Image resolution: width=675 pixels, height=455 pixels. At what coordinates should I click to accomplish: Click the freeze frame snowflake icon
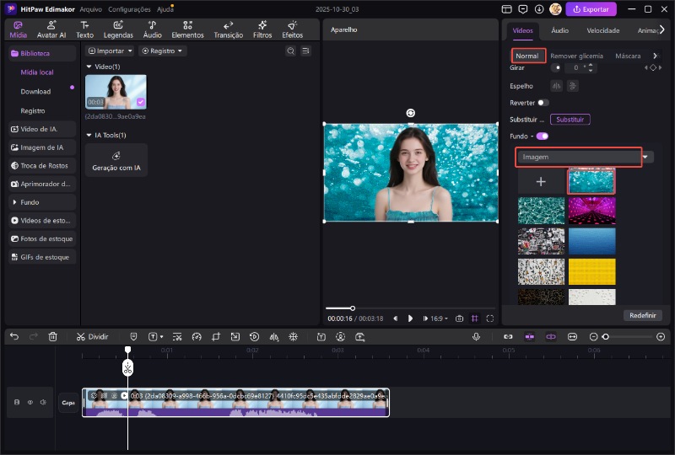pyautogui.click(x=293, y=337)
